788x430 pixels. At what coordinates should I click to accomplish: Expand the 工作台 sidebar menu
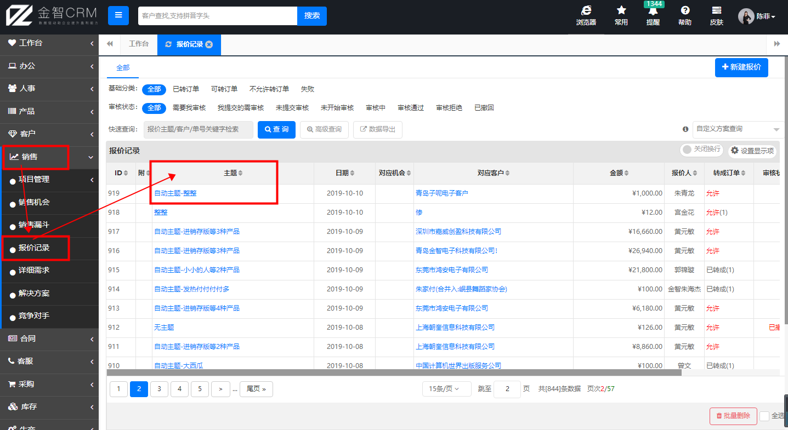49,43
